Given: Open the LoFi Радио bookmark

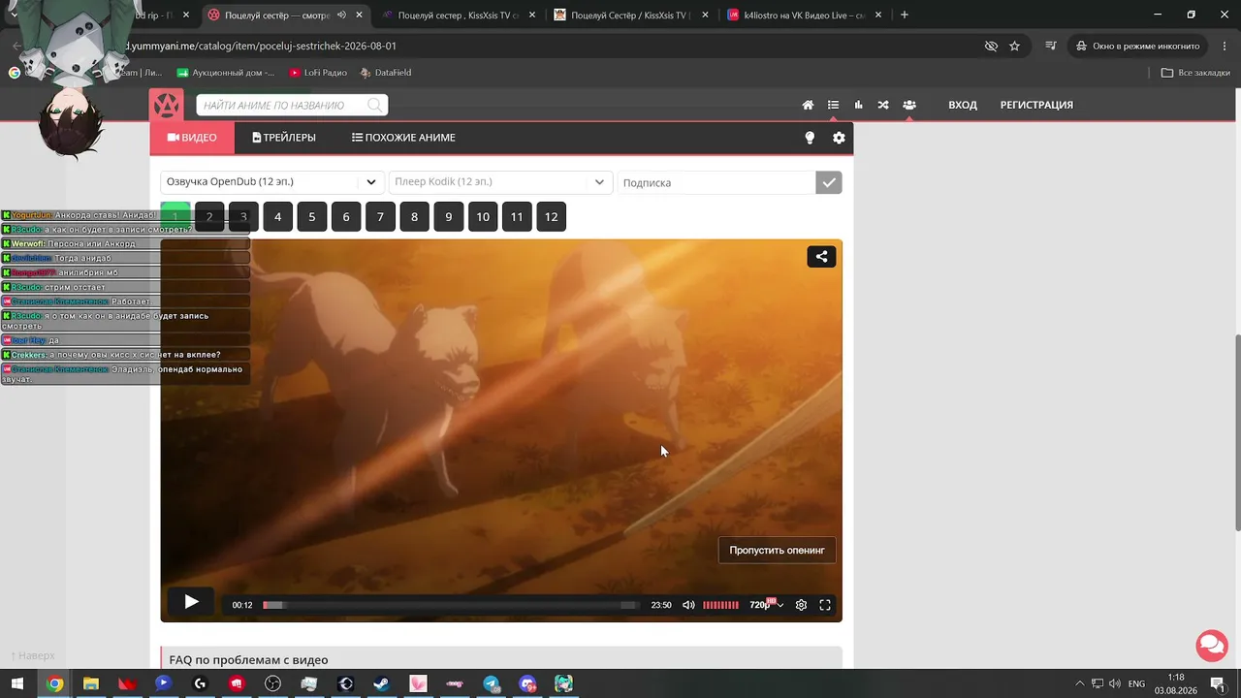Looking at the screenshot, I should (x=318, y=73).
